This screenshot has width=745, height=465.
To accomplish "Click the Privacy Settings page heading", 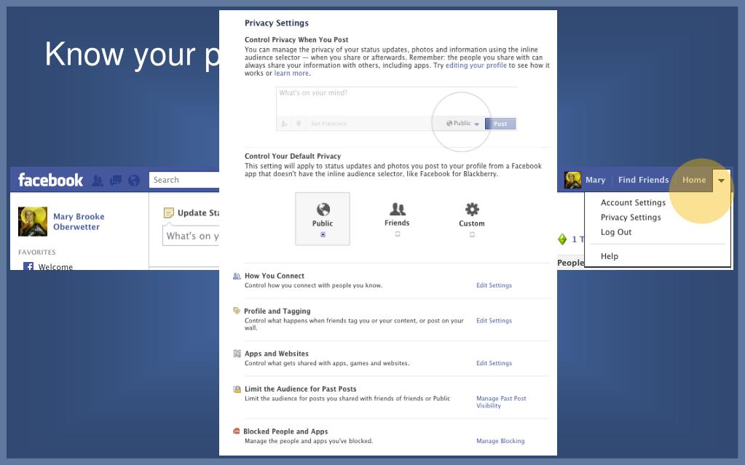I will (x=277, y=23).
